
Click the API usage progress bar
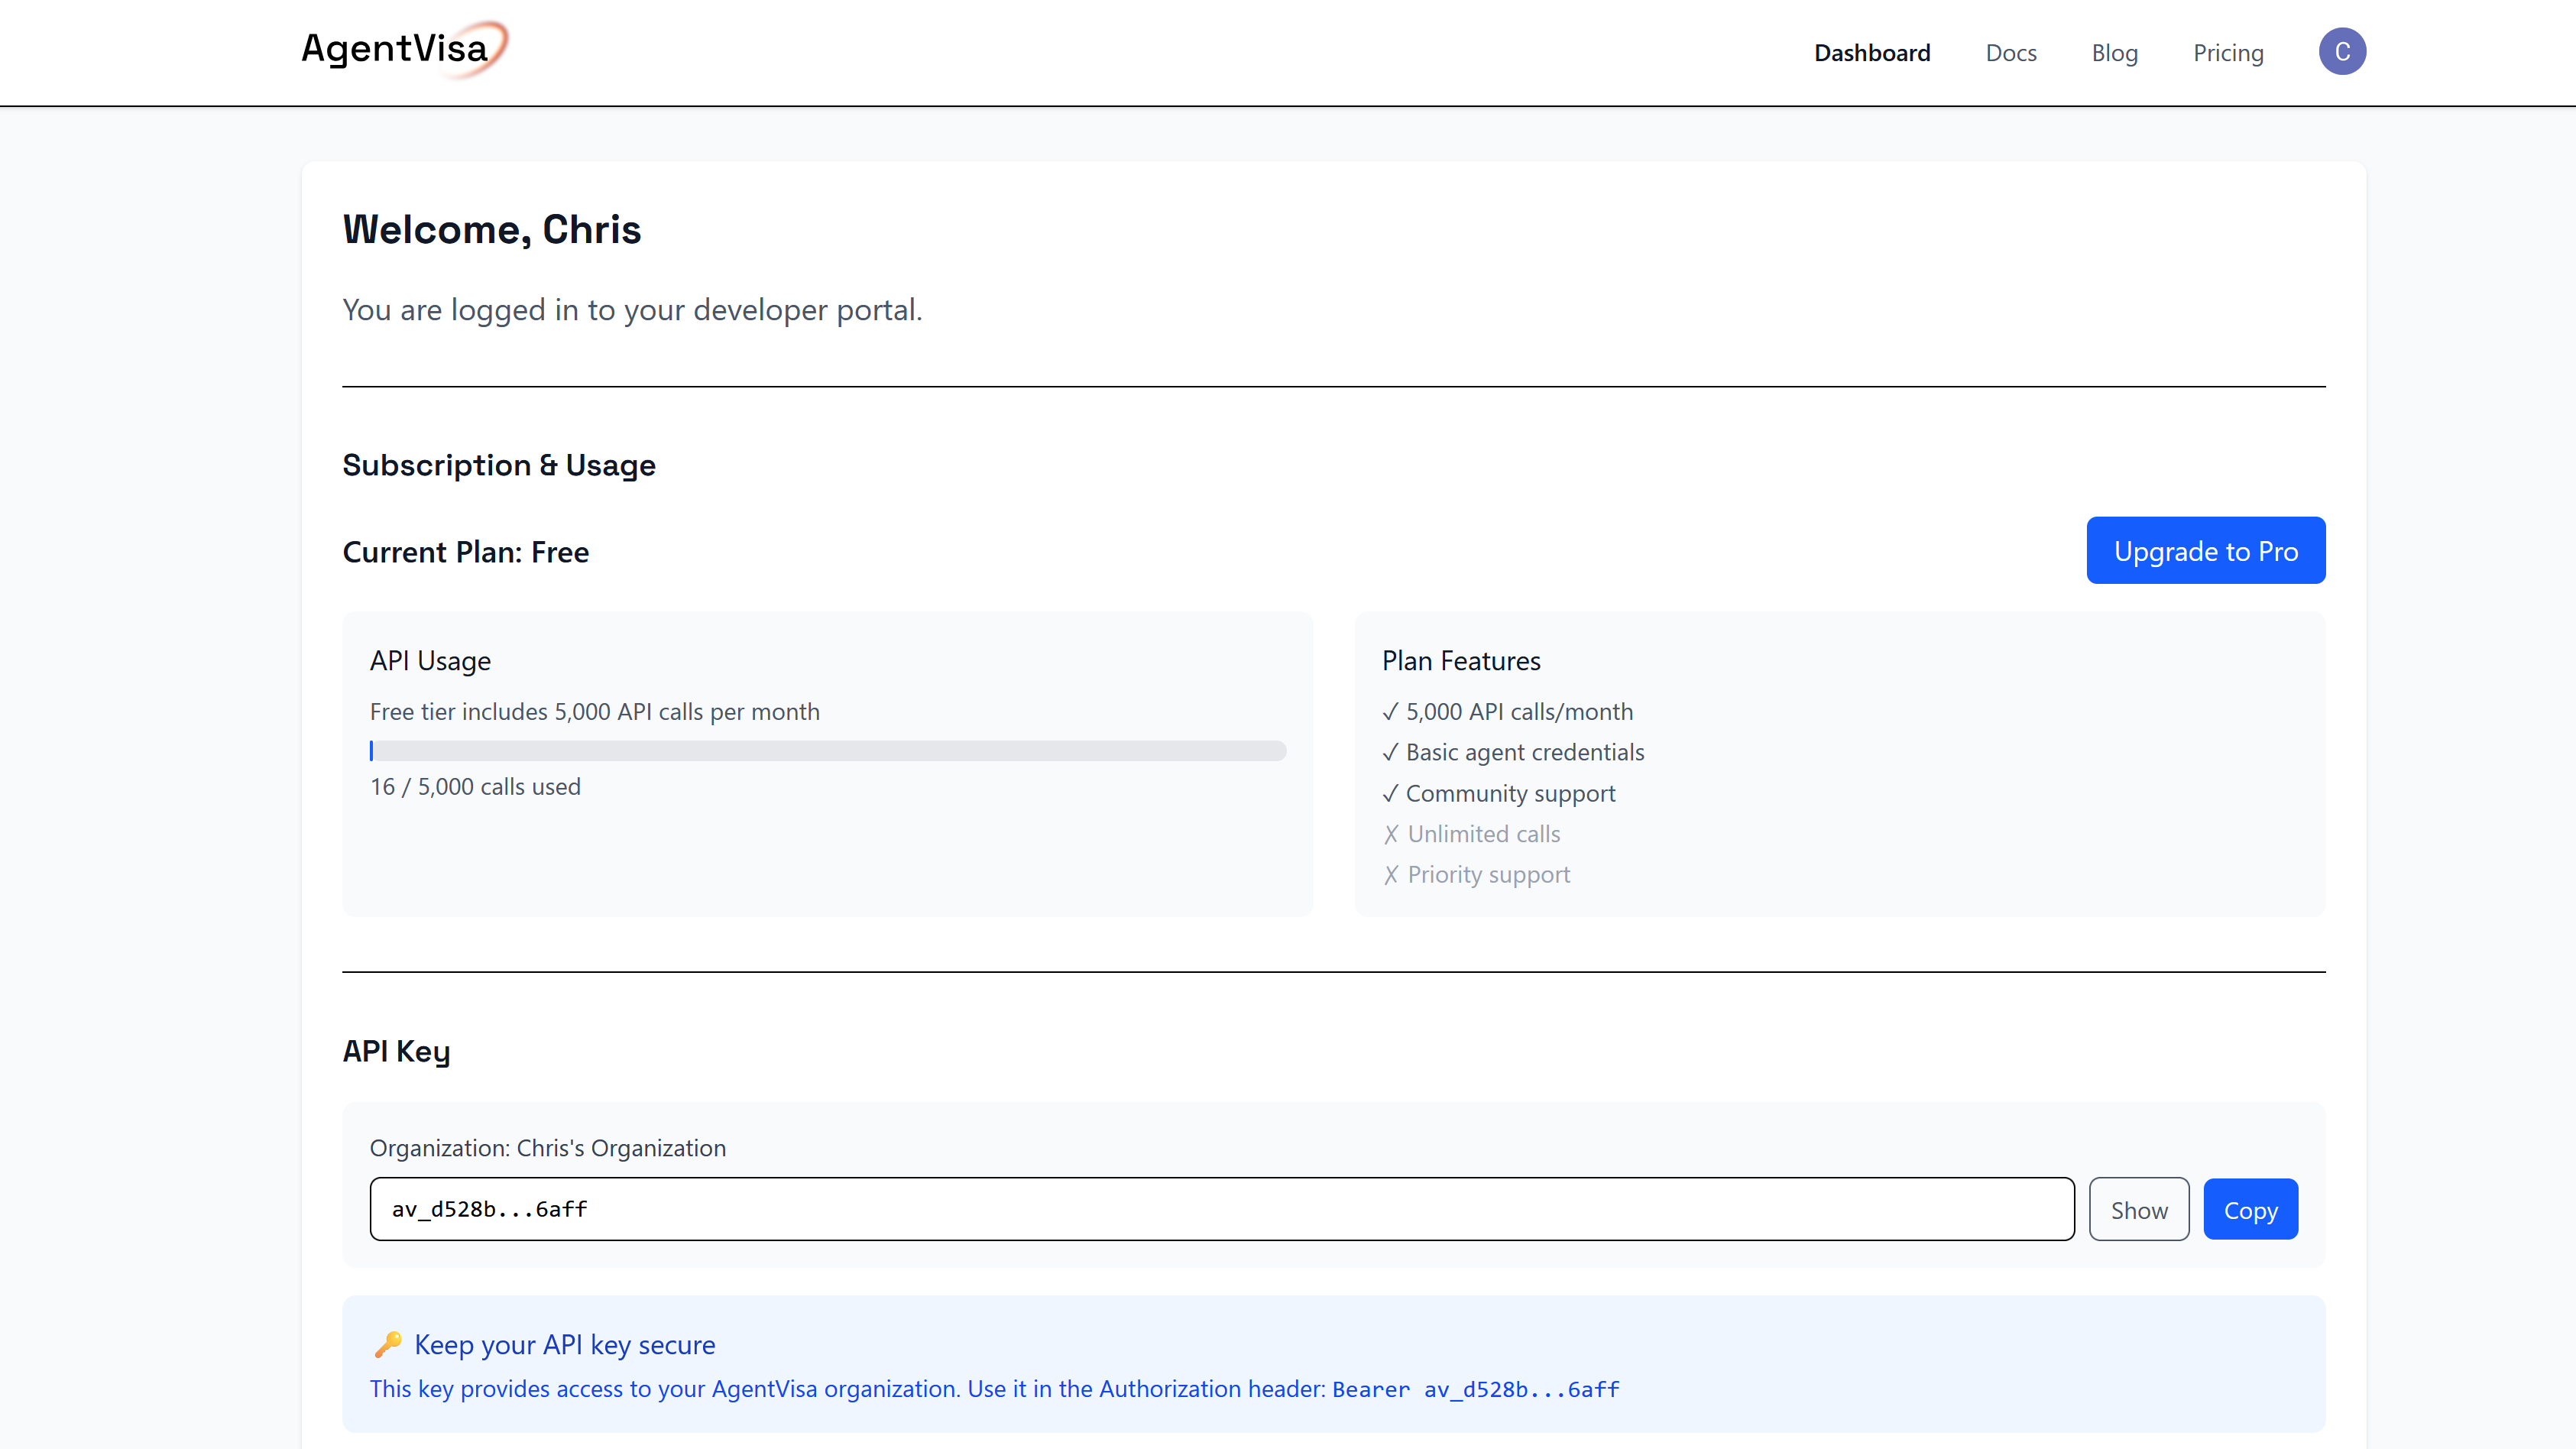coord(828,750)
